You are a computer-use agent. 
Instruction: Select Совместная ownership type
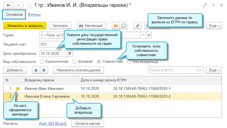pos(110,62)
